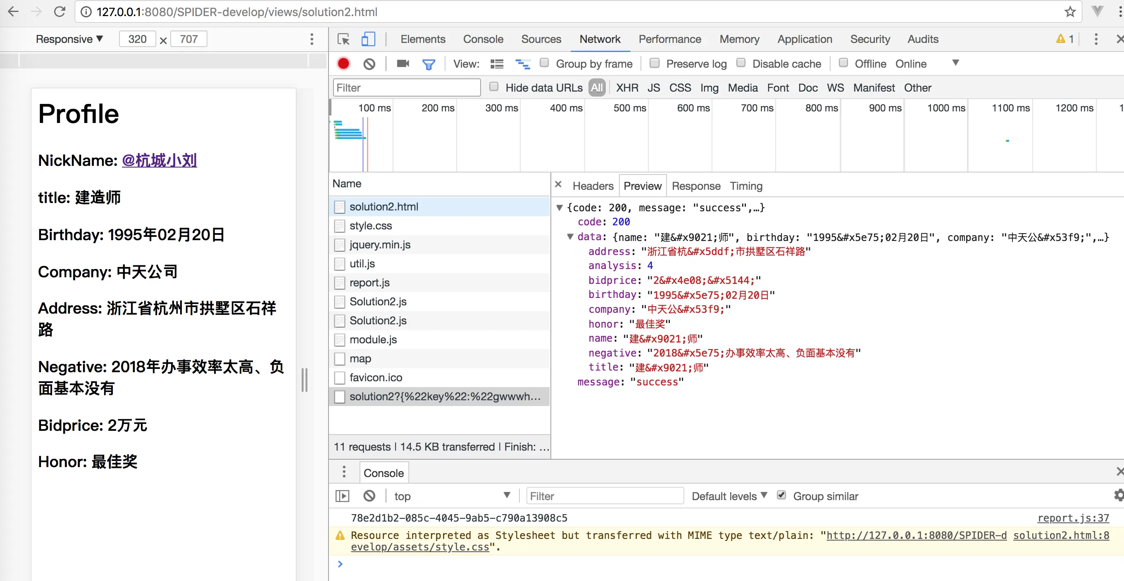This screenshot has height=581, width=1124.
Task: Enable the Preserve log checkbox
Action: pos(654,63)
